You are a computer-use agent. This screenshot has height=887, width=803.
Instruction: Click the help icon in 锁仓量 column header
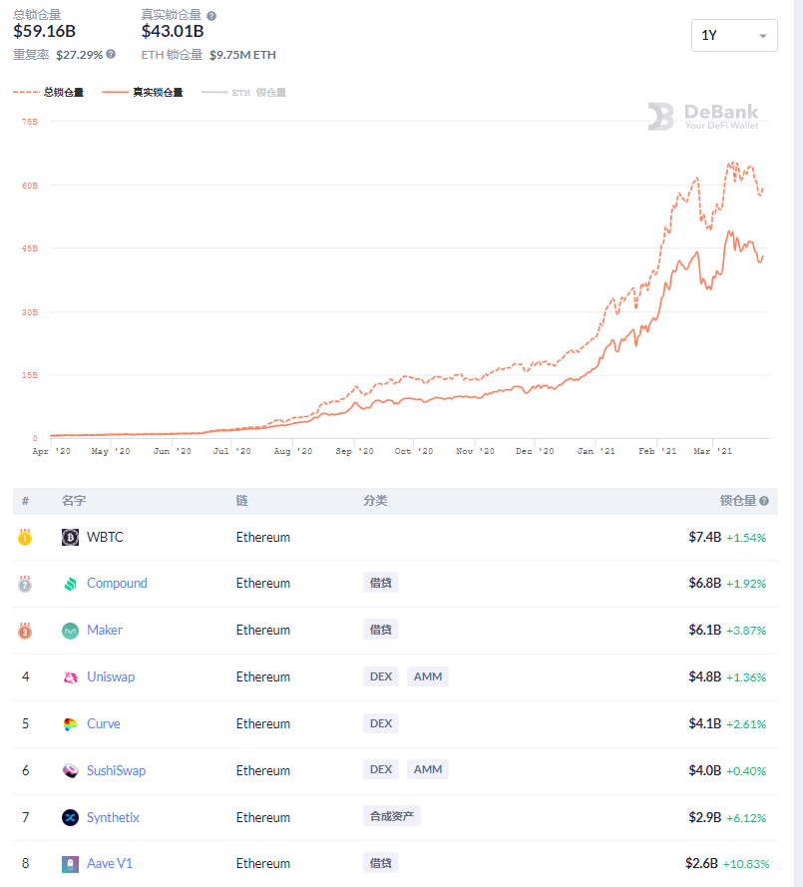(764, 501)
